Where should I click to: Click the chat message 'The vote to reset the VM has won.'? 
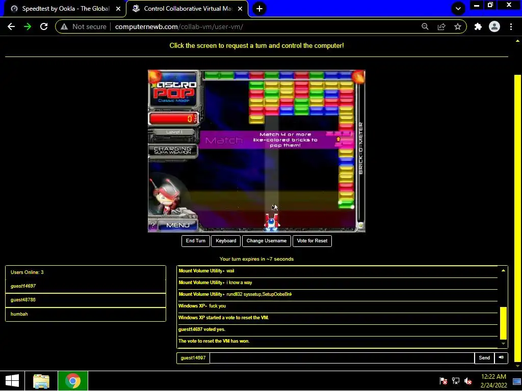pyautogui.click(x=214, y=341)
